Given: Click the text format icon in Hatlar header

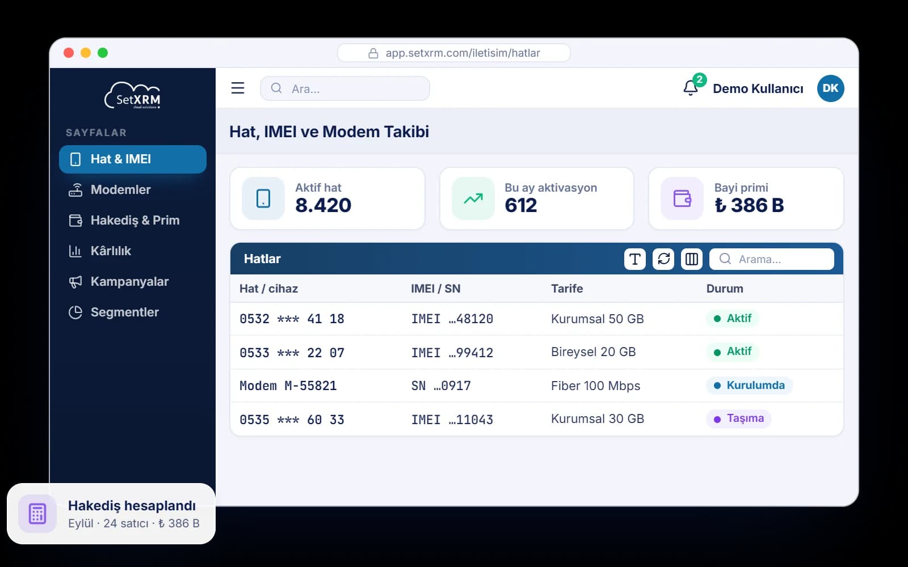Looking at the screenshot, I should [x=635, y=259].
